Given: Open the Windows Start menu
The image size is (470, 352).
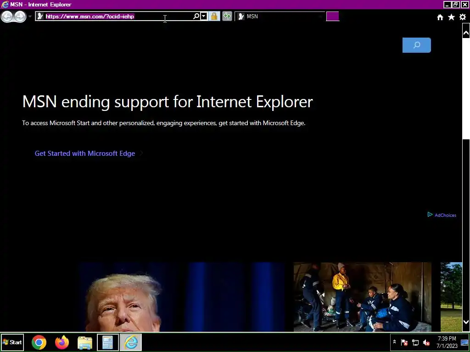Looking at the screenshot, I should [x=12, y=342].
